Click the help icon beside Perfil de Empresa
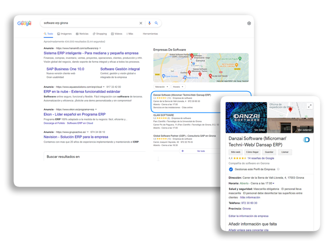 coord(278,169)
